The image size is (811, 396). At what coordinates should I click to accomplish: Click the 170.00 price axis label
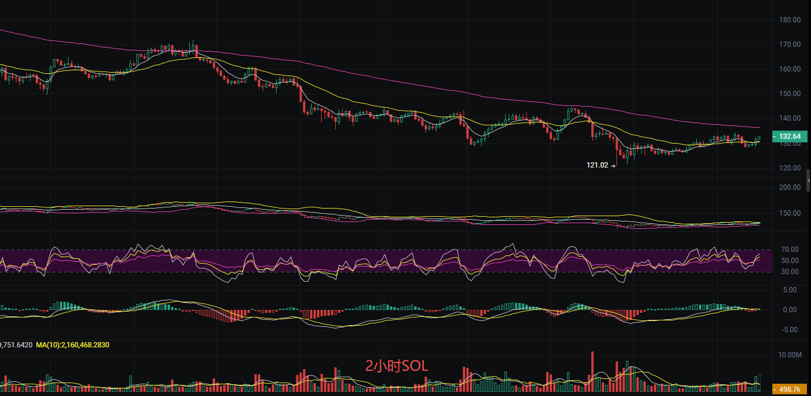point(790,44)
